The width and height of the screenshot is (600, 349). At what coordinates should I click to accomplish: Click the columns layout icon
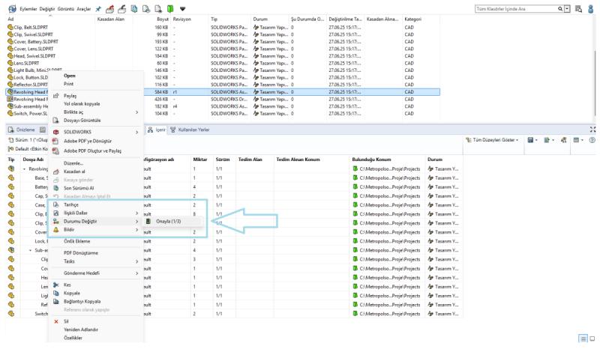coord(576,140)
